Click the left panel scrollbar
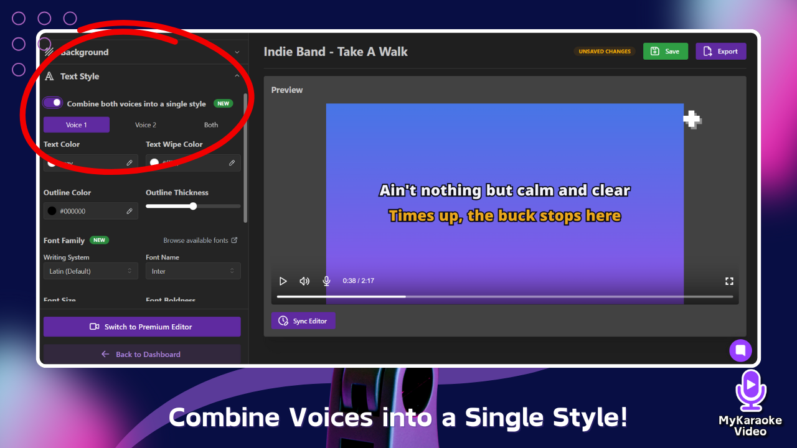The image size is (797, 448). pos(245,158)
